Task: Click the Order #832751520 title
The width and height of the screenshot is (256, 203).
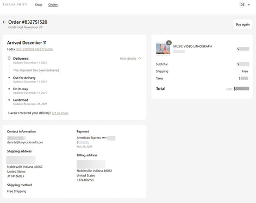Action: point(28,22)
